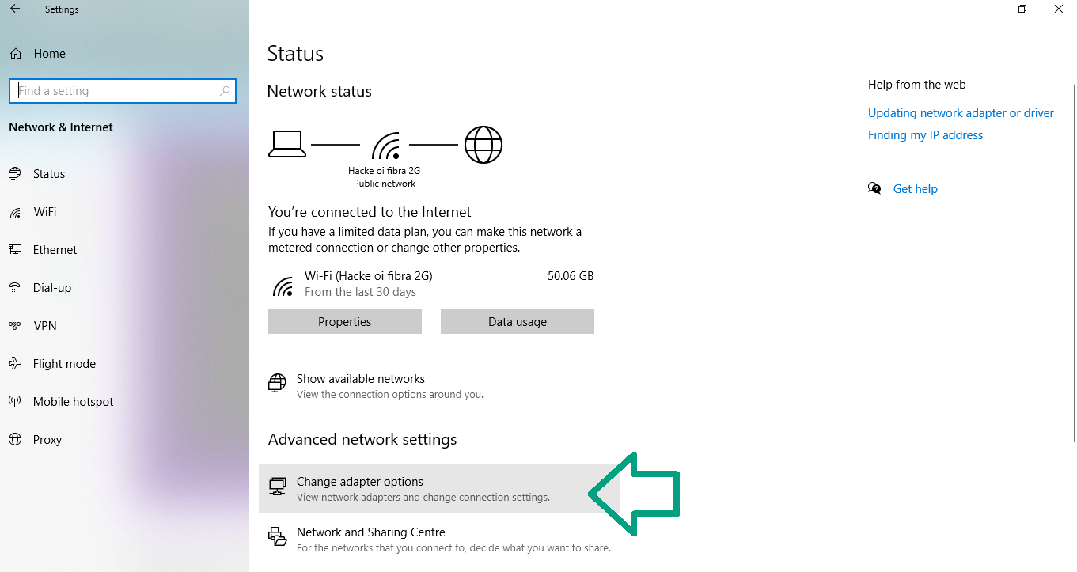Open the Status section
This screenshot has width=1077, height=572.
49,174
